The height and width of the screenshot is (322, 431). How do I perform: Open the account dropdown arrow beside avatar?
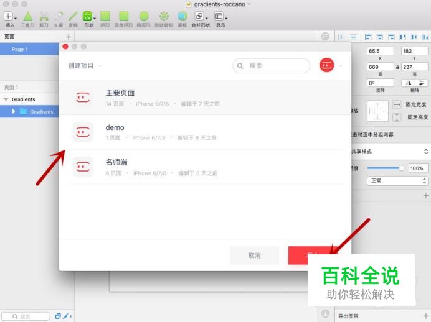point(341,65)
